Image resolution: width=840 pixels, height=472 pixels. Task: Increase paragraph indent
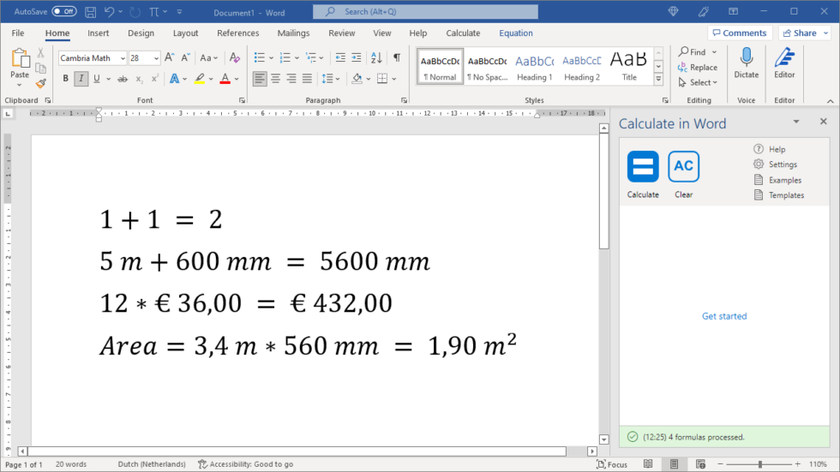coord(357,57)
